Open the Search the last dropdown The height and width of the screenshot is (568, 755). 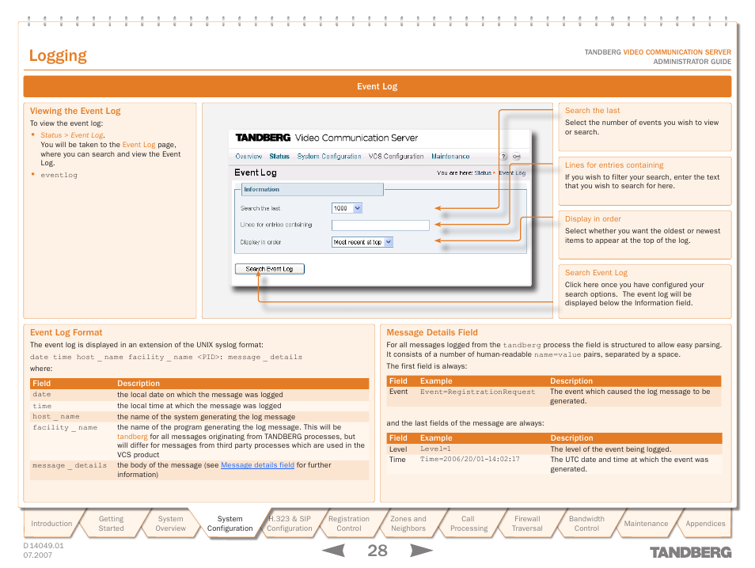pos(347,208)
